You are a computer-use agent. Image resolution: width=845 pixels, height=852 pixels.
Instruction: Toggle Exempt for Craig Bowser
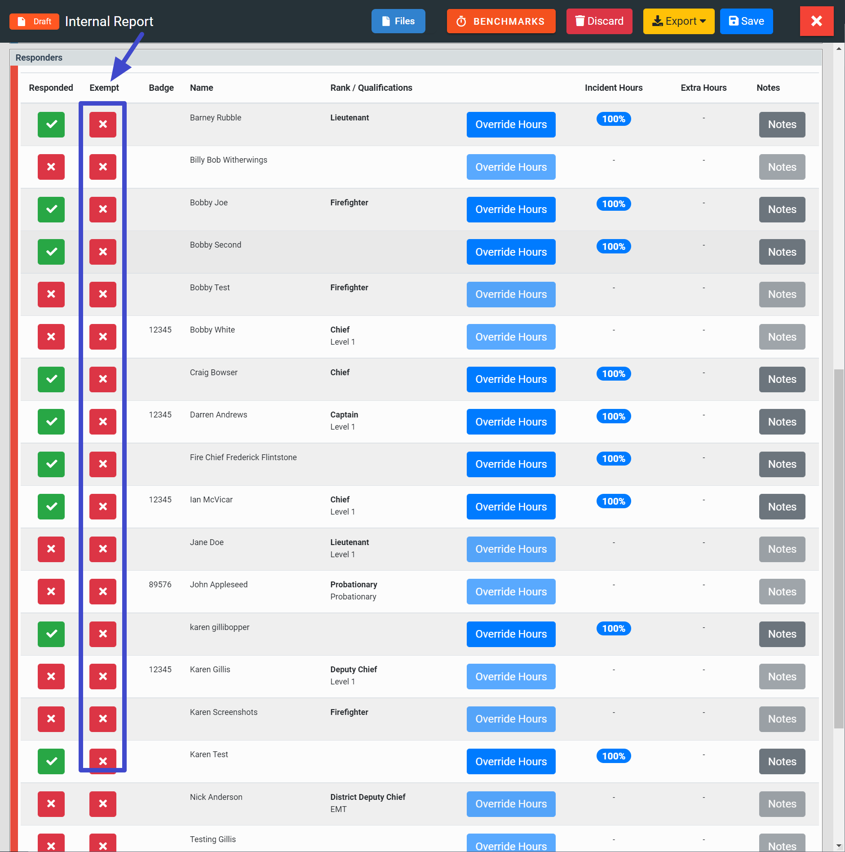tap(103, 379)
